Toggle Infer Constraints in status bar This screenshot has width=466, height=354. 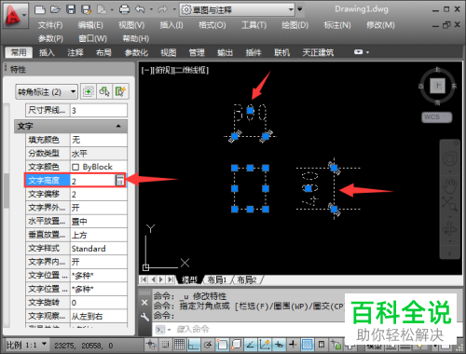click(x=151, y=344)
